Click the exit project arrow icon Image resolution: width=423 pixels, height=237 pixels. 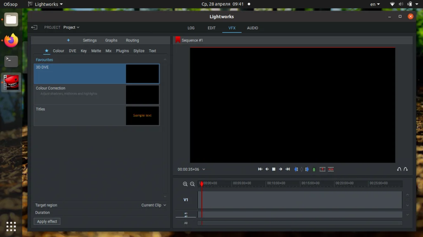coord(34,28)
